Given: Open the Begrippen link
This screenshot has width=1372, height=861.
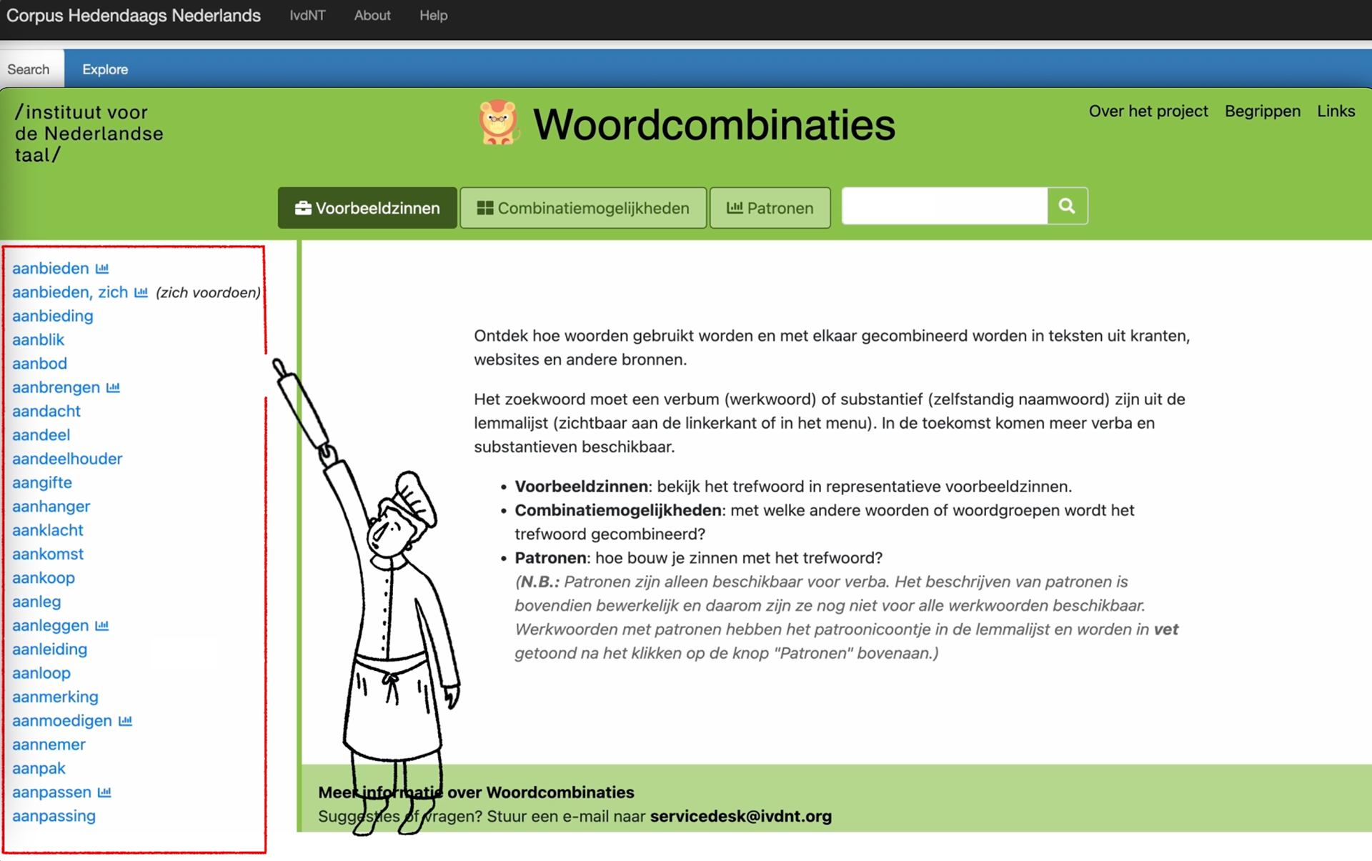Looking at the screenshot, I should click(1262, 111).
